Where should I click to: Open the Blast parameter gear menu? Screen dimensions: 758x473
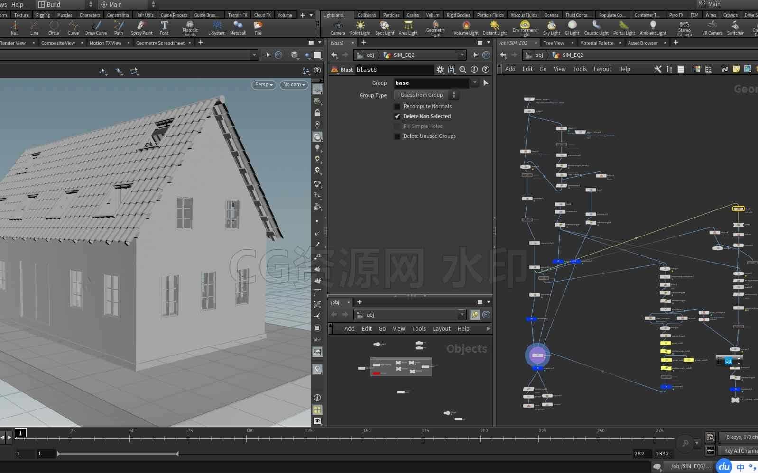[440, 70]
